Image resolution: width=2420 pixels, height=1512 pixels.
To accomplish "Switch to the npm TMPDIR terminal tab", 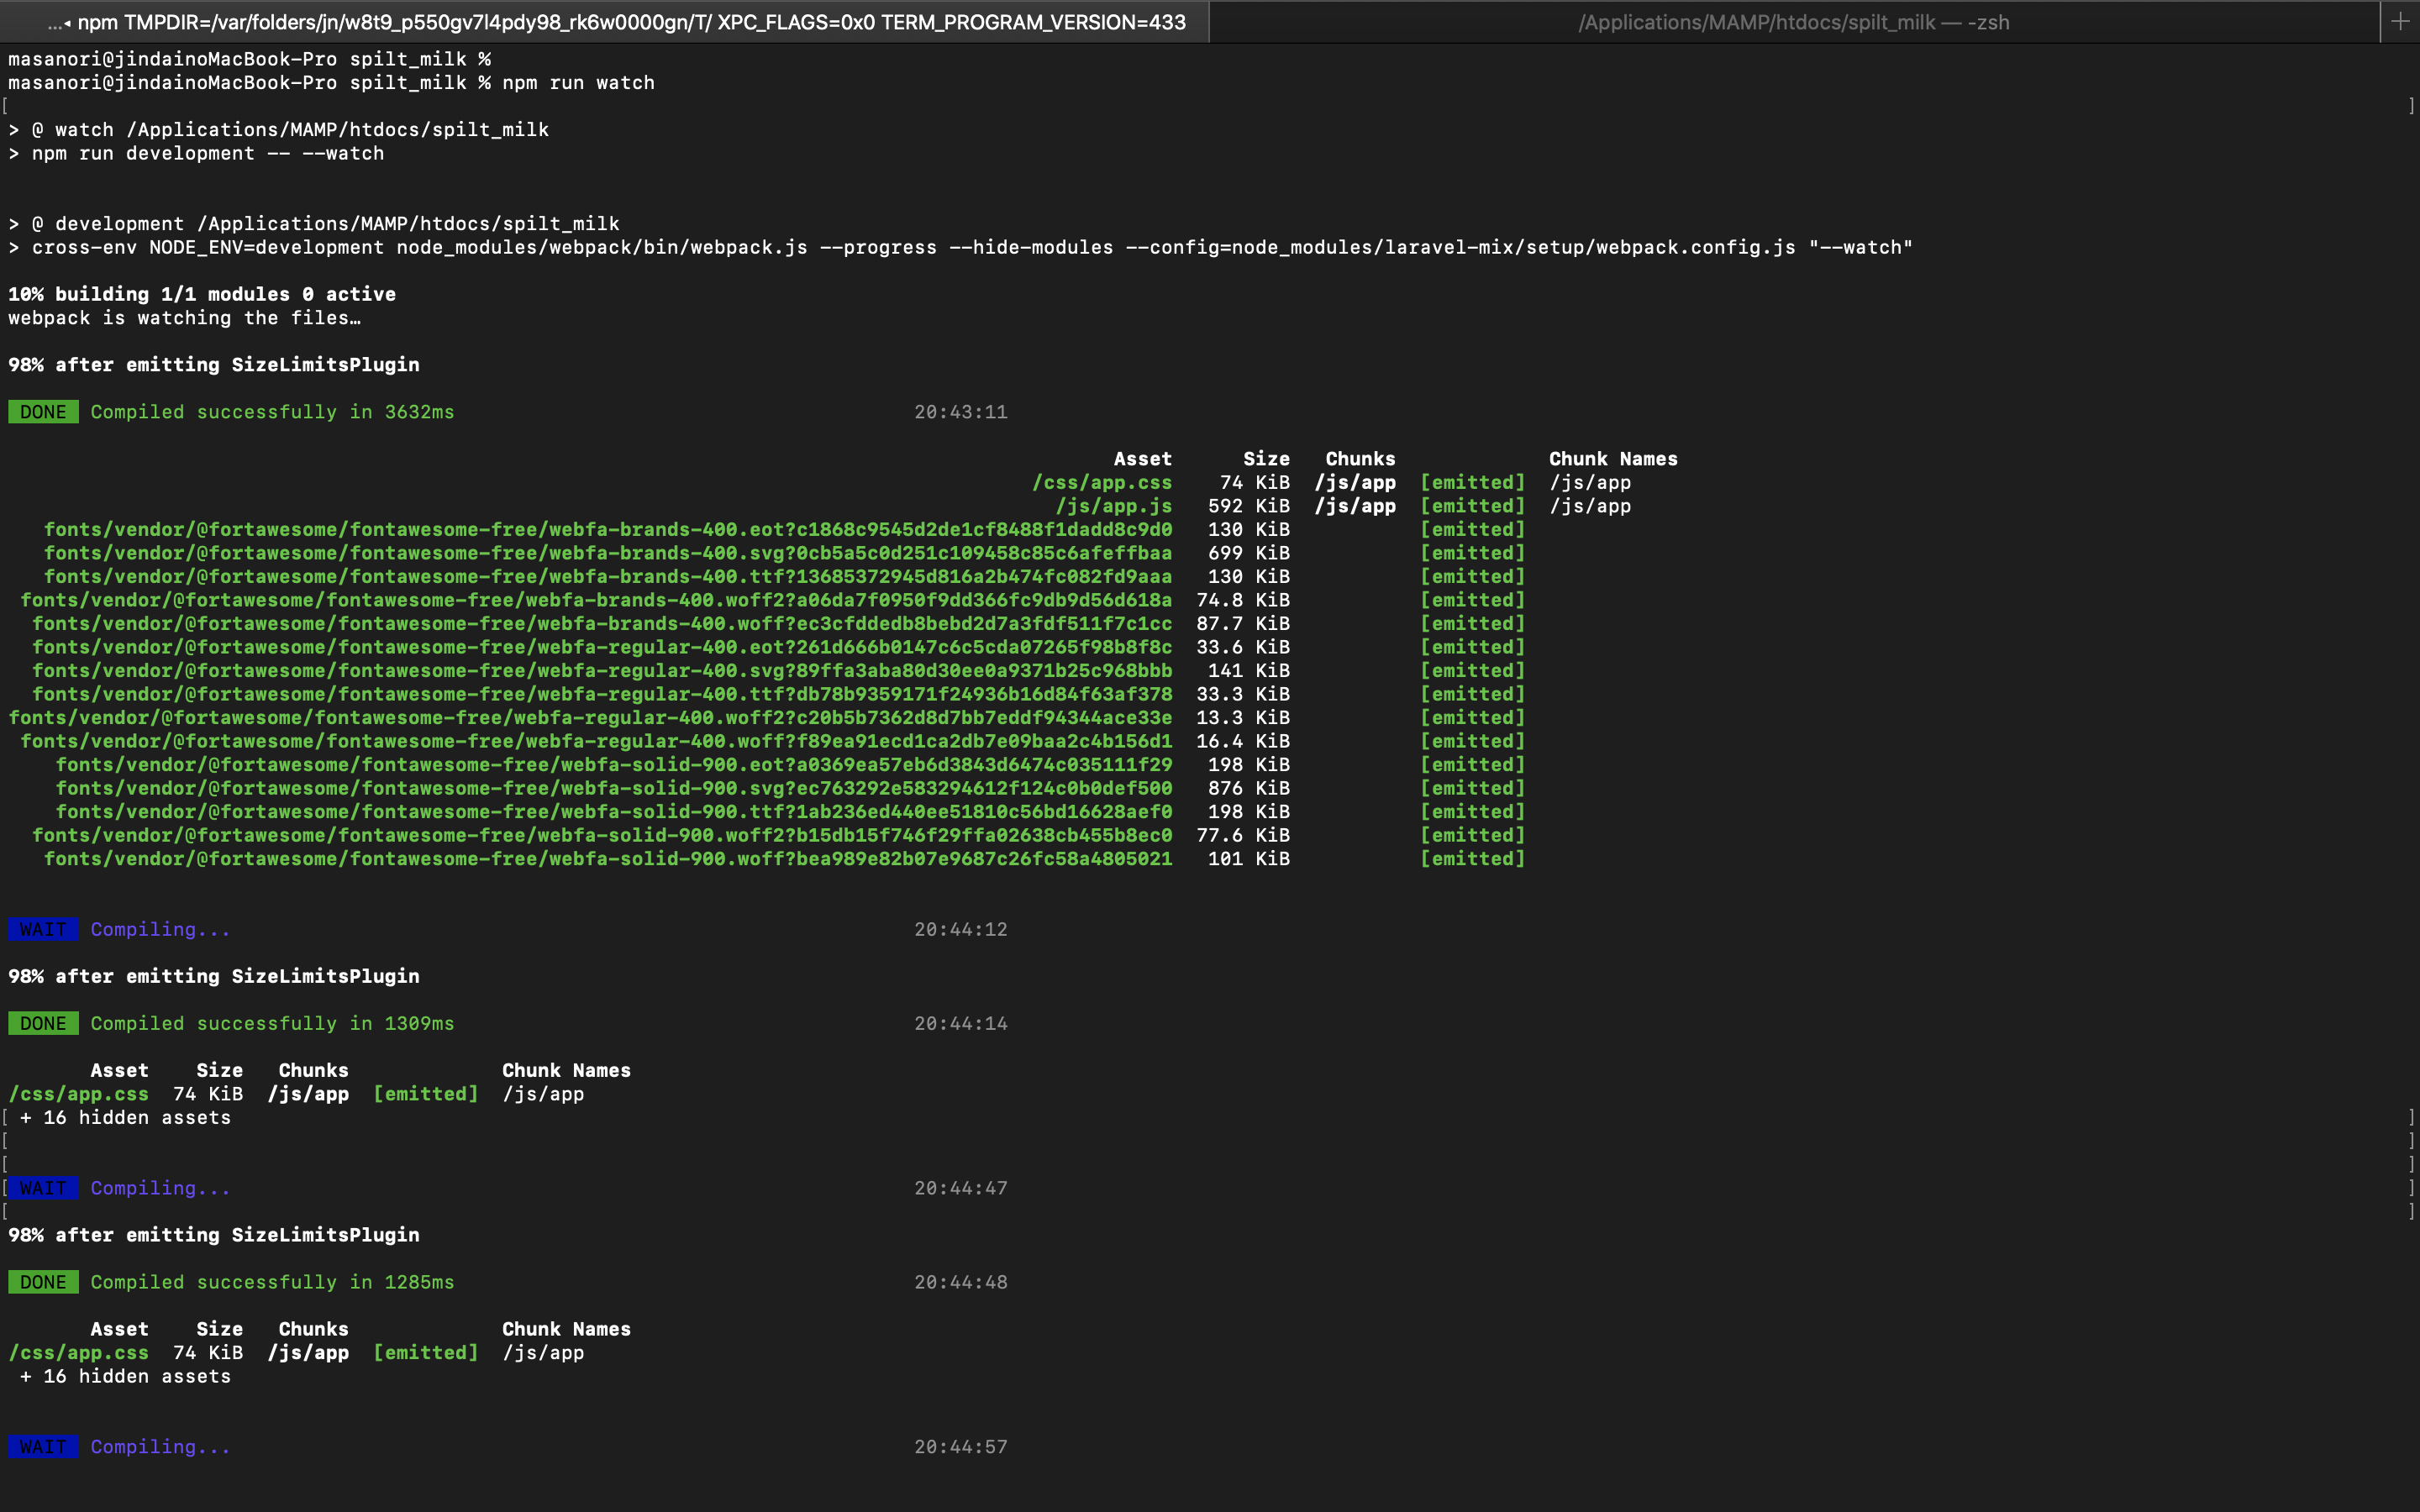I will click(x=605, y=22).
